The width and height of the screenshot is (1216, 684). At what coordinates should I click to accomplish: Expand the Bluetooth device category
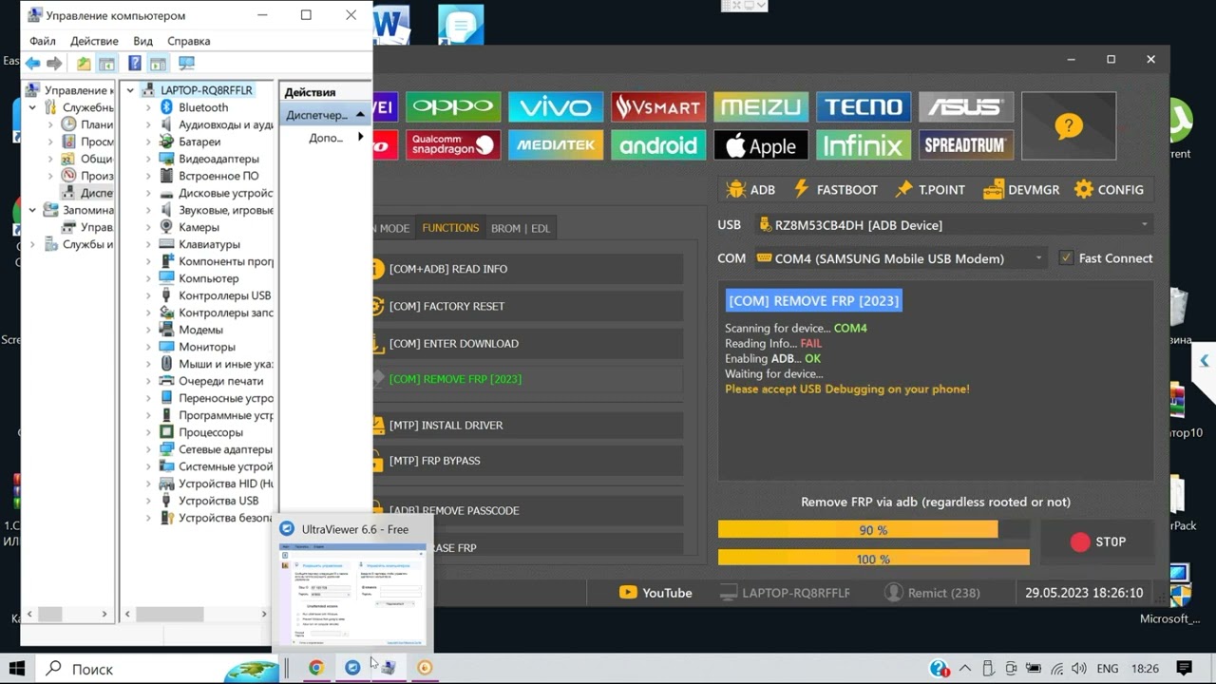148,107
